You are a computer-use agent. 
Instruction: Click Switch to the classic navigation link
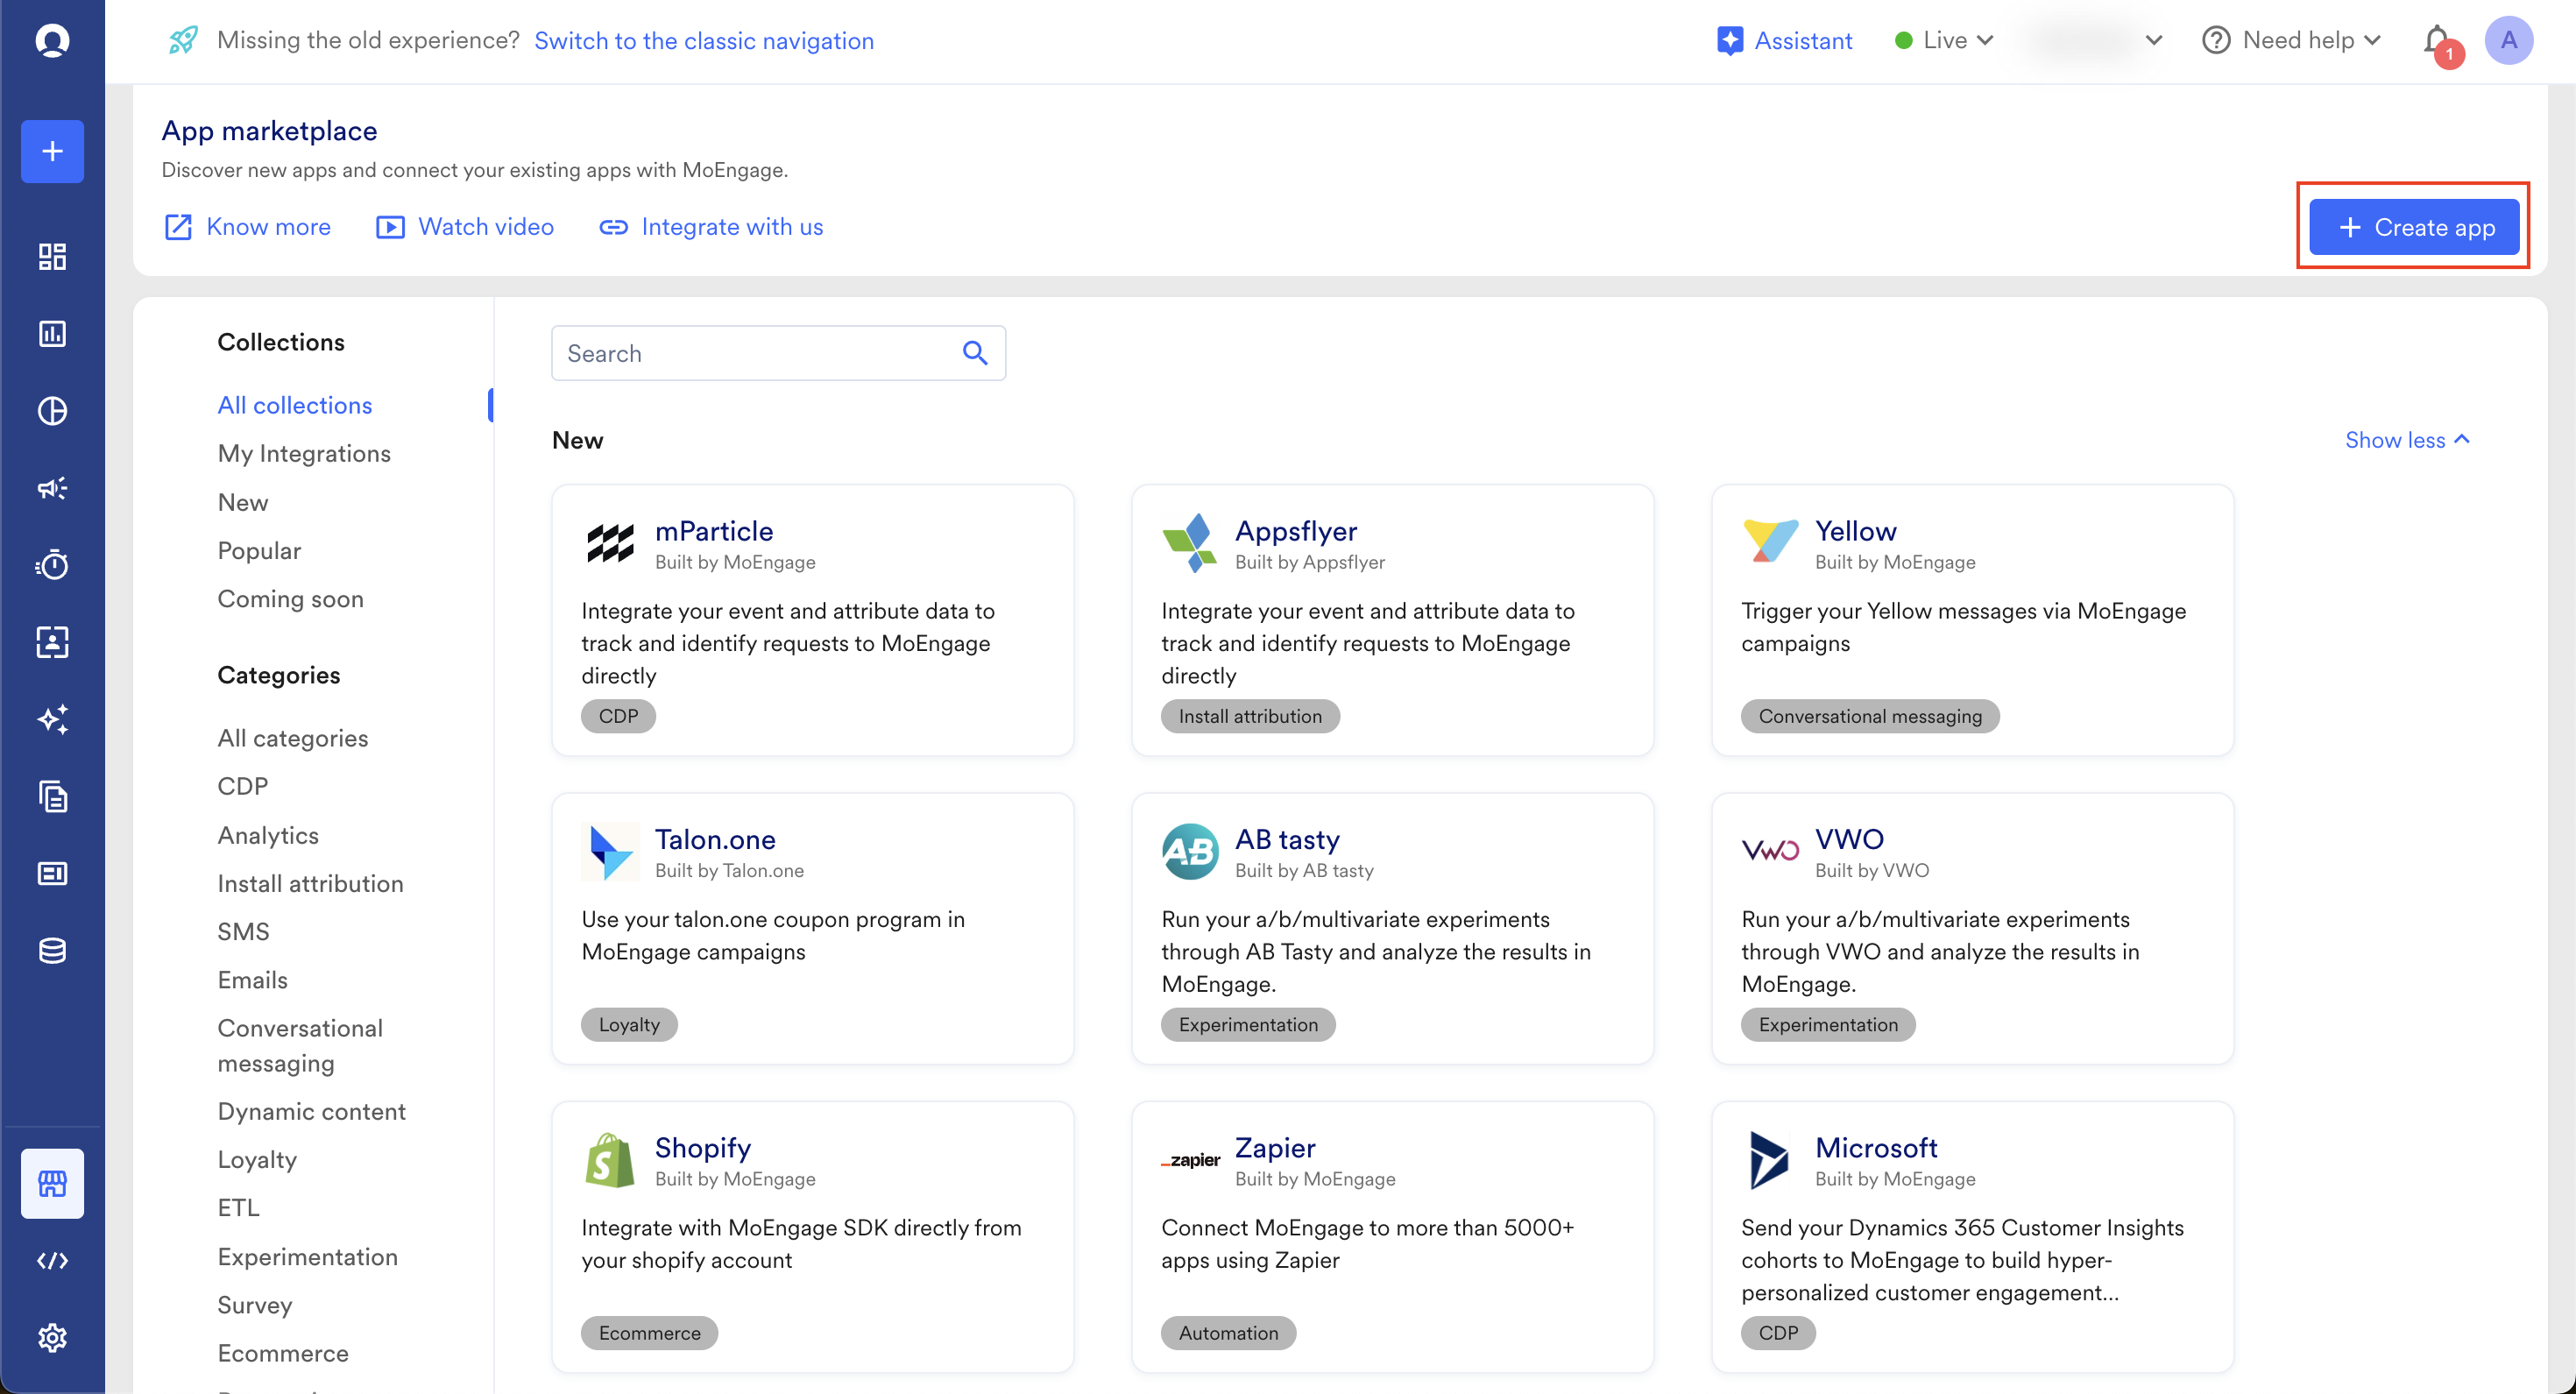pyautogui.click(x=704, y=40)
